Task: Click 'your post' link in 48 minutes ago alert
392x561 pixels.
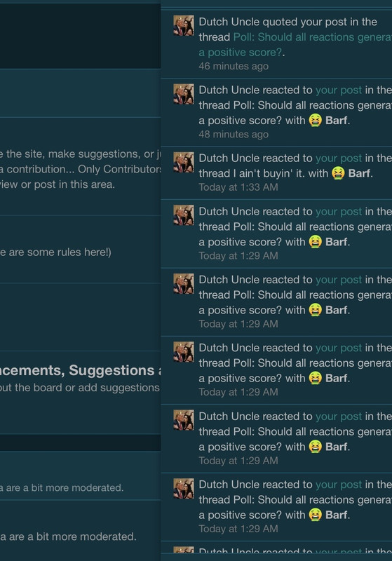Action: tap(339, 90)
